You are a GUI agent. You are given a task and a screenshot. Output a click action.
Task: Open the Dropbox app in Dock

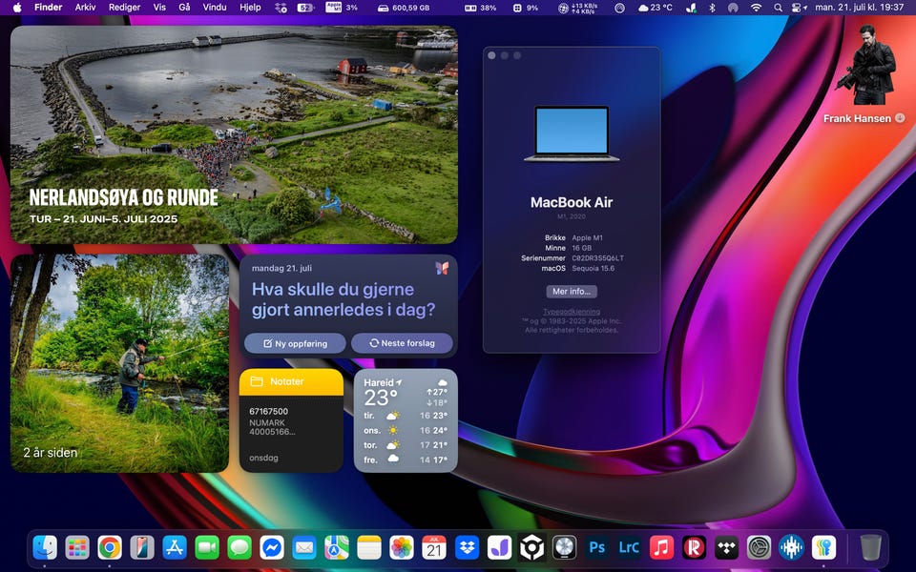(467, 547)
